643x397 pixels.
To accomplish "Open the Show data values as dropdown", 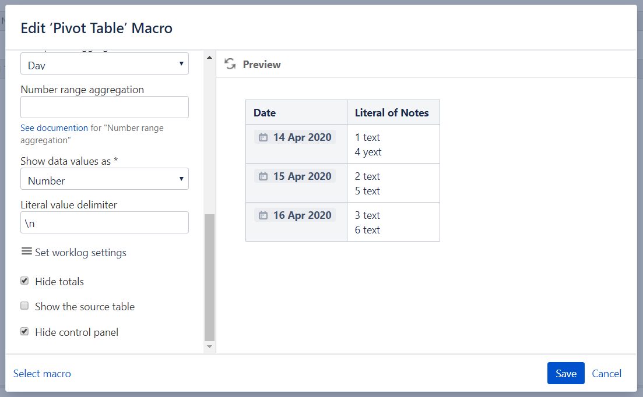I will tap(104, 179).
